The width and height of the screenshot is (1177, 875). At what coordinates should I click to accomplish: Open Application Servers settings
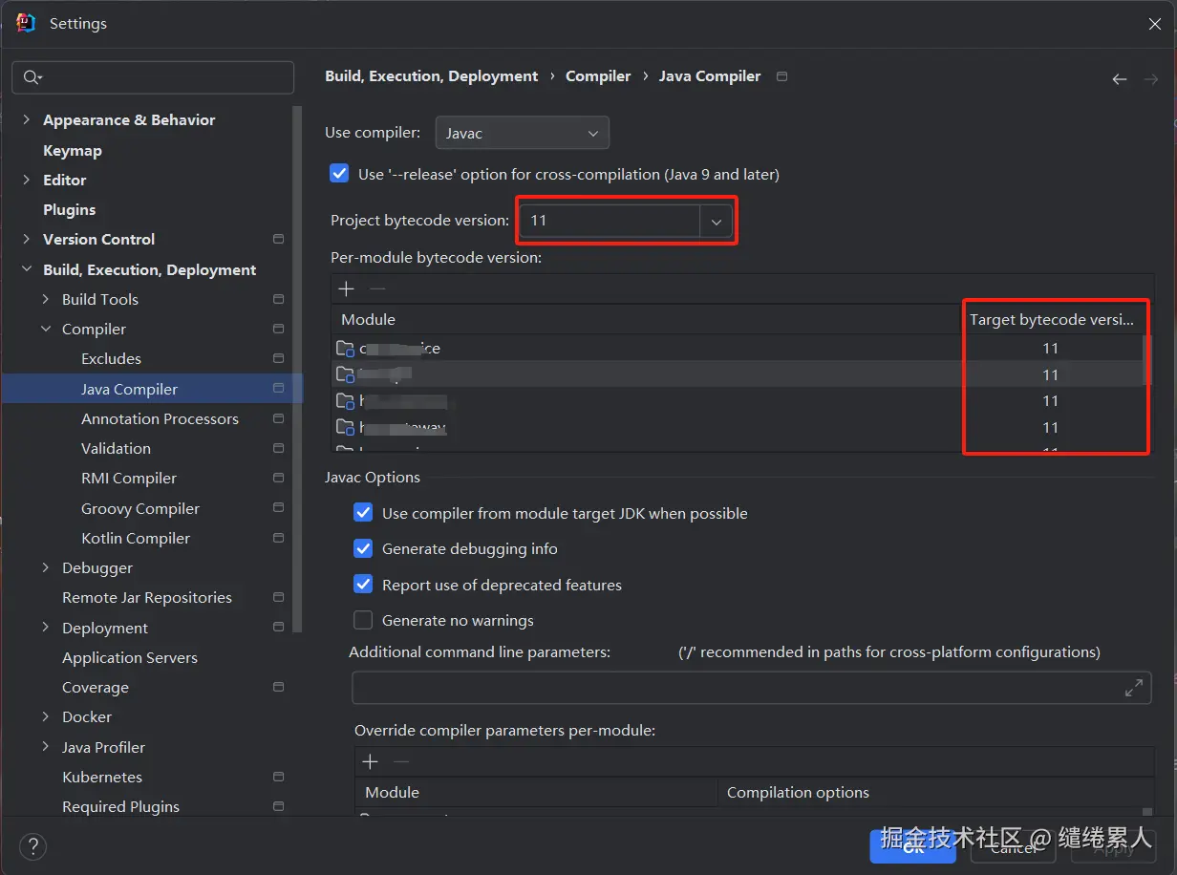point(130,657)
